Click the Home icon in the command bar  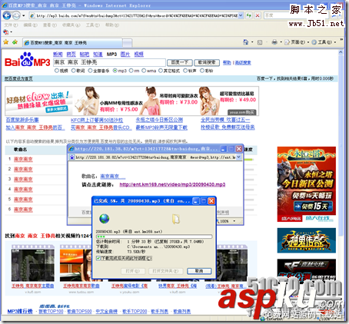click(245, 42)
